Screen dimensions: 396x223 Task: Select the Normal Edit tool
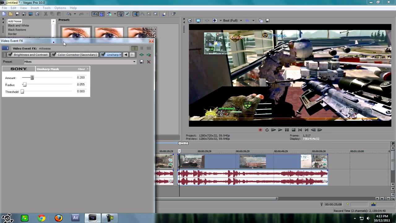(x=136, y=14)
